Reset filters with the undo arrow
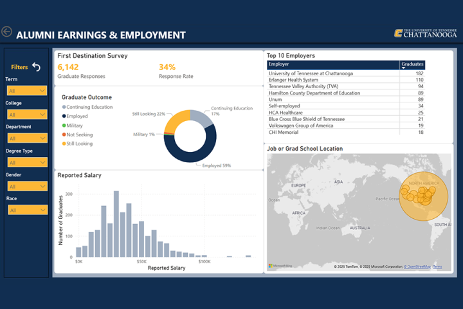This screenshot has width=463, height=309. coord(36,67)
